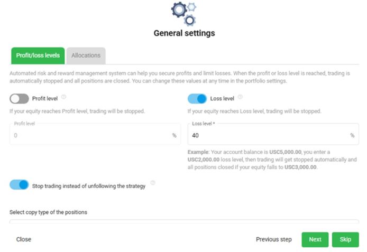Open the help icon for Stop trading option
The image size is (367, 252).
pos(153,183)
